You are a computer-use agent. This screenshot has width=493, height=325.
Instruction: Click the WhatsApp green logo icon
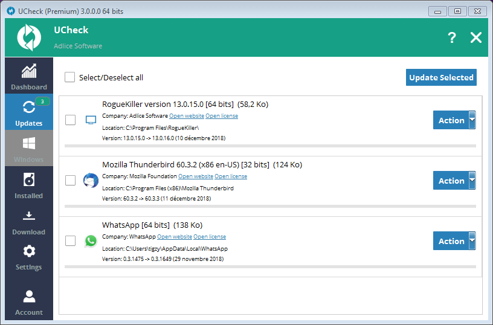tap(91, 241)
